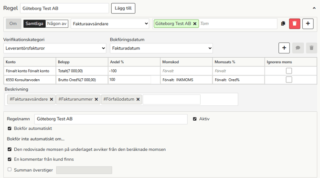This screenshot has height=178, width=320.
Task: Uncheck En kommentar från kund finns
Action: 10,159
